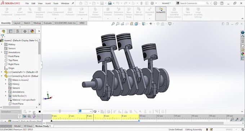245x131 pixels.
Task: Open Appearances icon in task pane
Action: pyautogui.click(x=242, y=54)
